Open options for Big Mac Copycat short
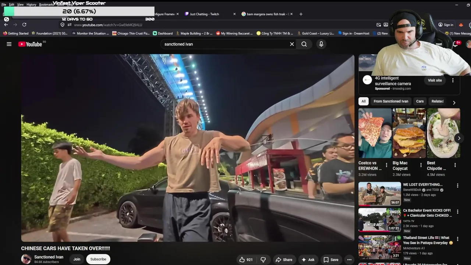Viewport: 471px width, 265px height. [421, 165]
